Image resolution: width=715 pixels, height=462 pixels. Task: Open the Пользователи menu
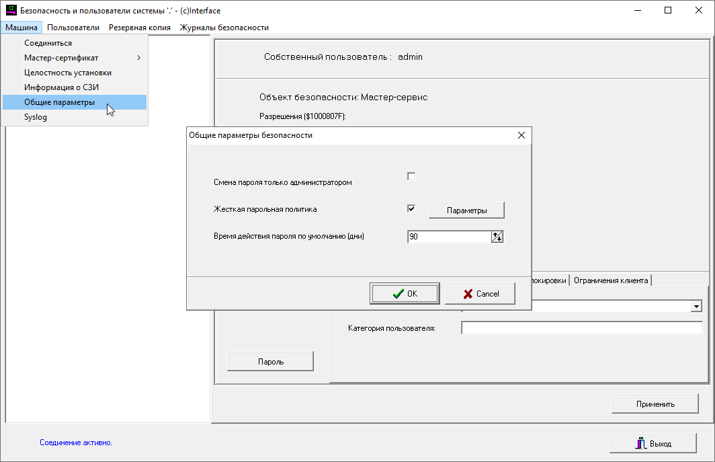click(x=73, y=28)
